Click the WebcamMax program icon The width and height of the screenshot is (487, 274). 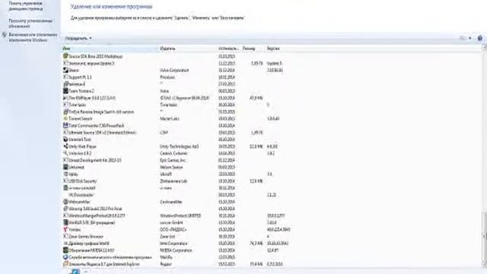tap(65, 202)
